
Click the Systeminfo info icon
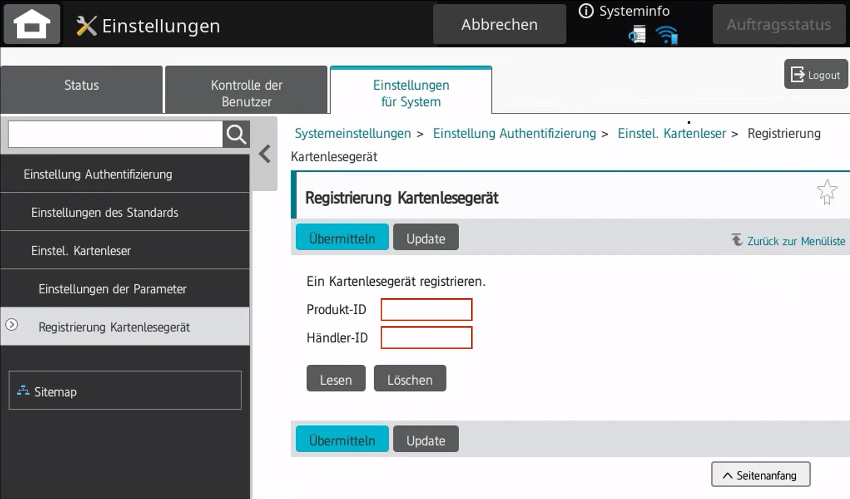pos(586,11)
